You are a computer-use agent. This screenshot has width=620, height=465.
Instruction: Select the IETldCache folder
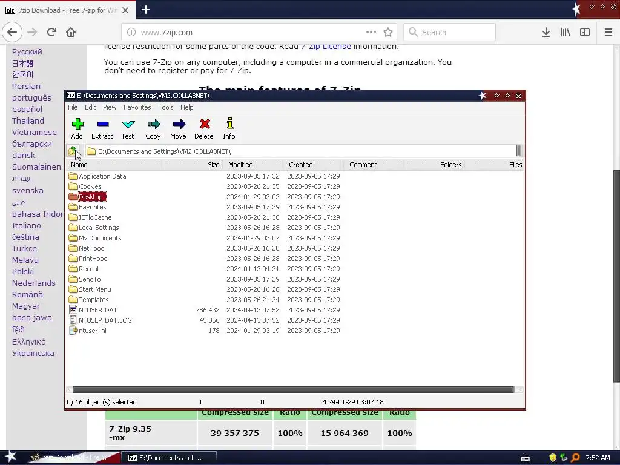[x=90, y=217]
